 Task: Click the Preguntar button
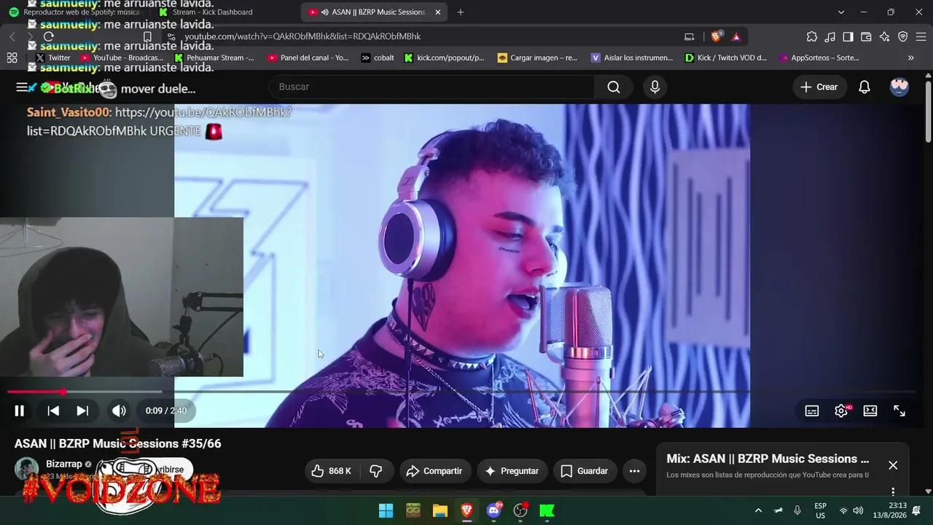tap(512, 471)
